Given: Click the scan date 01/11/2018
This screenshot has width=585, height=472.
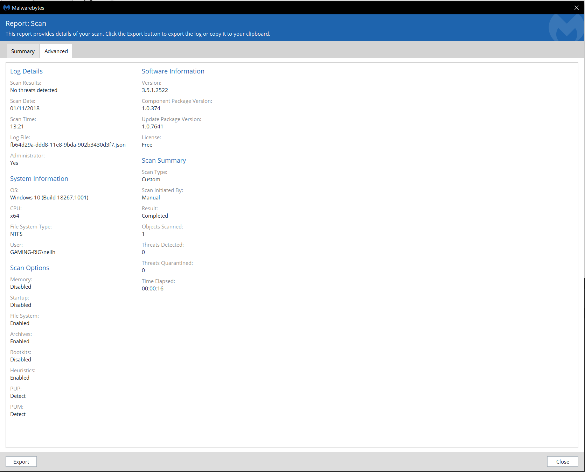Looking at the screenshot, I should click(25, 108).
